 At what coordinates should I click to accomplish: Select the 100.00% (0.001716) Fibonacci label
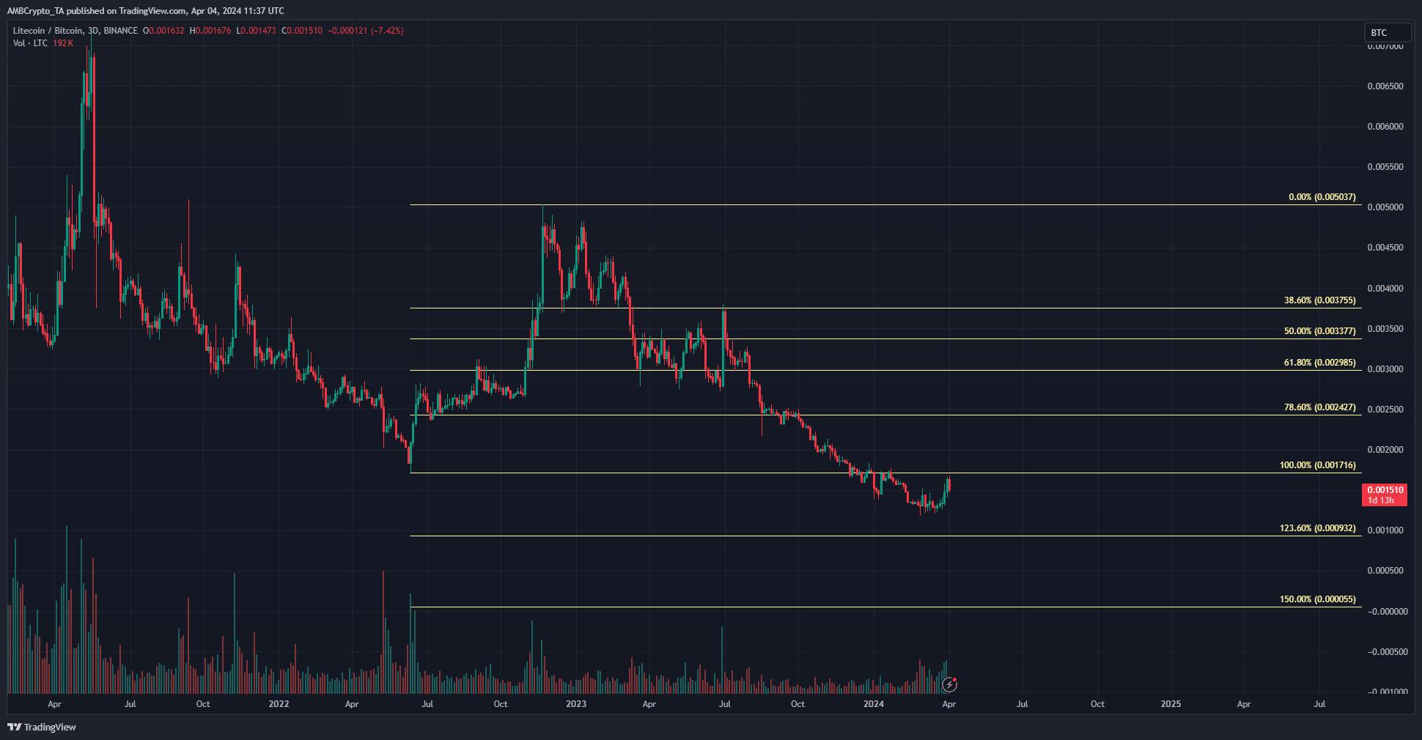tap(1318, 465)
